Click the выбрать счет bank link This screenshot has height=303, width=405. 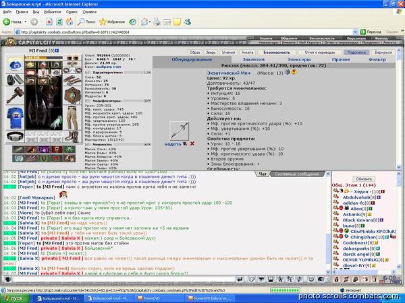(109, 67)
